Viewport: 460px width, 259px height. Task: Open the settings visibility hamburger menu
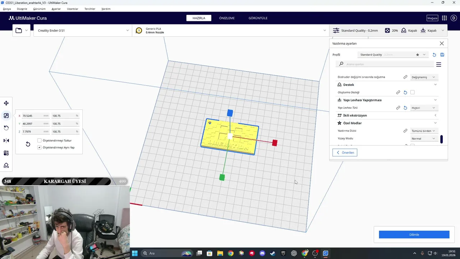(438, 65)
